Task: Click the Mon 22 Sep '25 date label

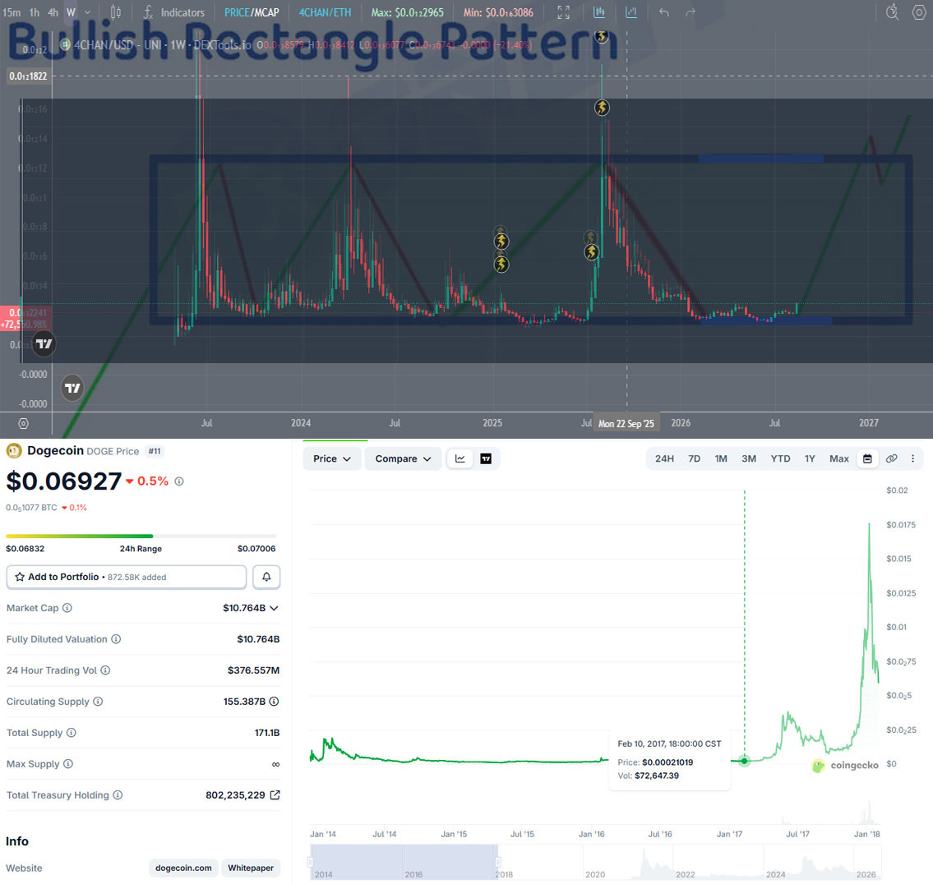Action: [x=626, y=424]
